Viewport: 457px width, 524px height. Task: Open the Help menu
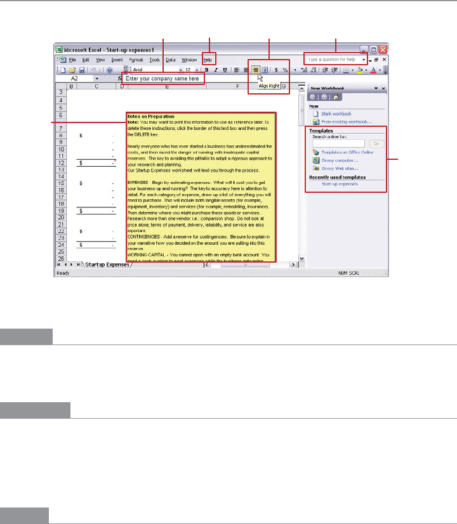tap(208, 60)
